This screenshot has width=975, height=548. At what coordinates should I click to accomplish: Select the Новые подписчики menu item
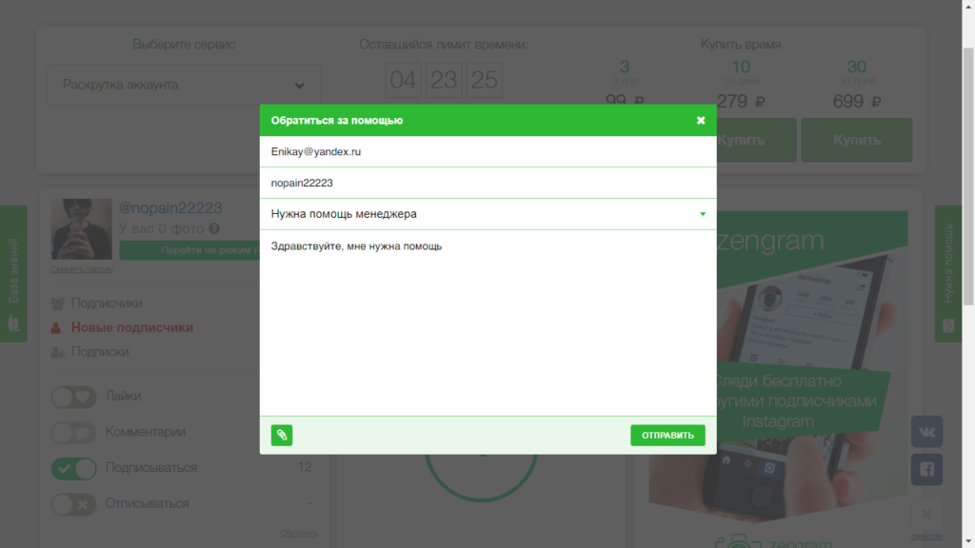coord(131,327)
